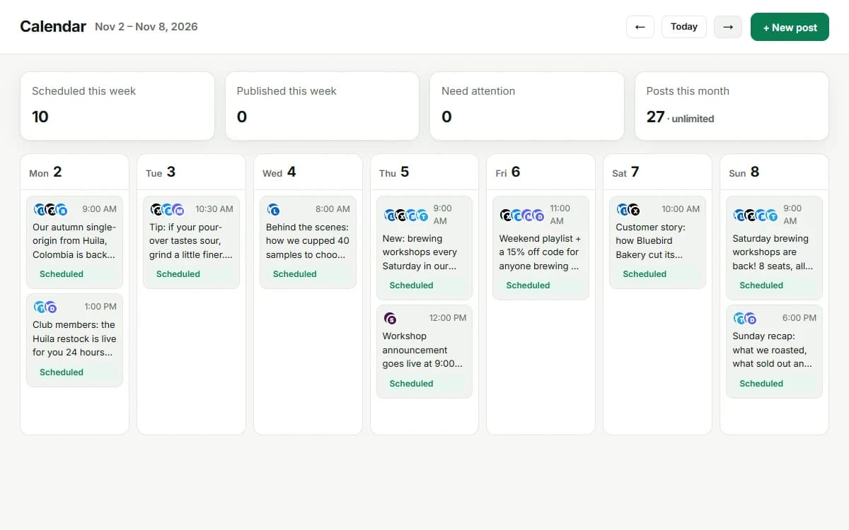Open the 'Workshop announcement goes live' post

[424, 351]
